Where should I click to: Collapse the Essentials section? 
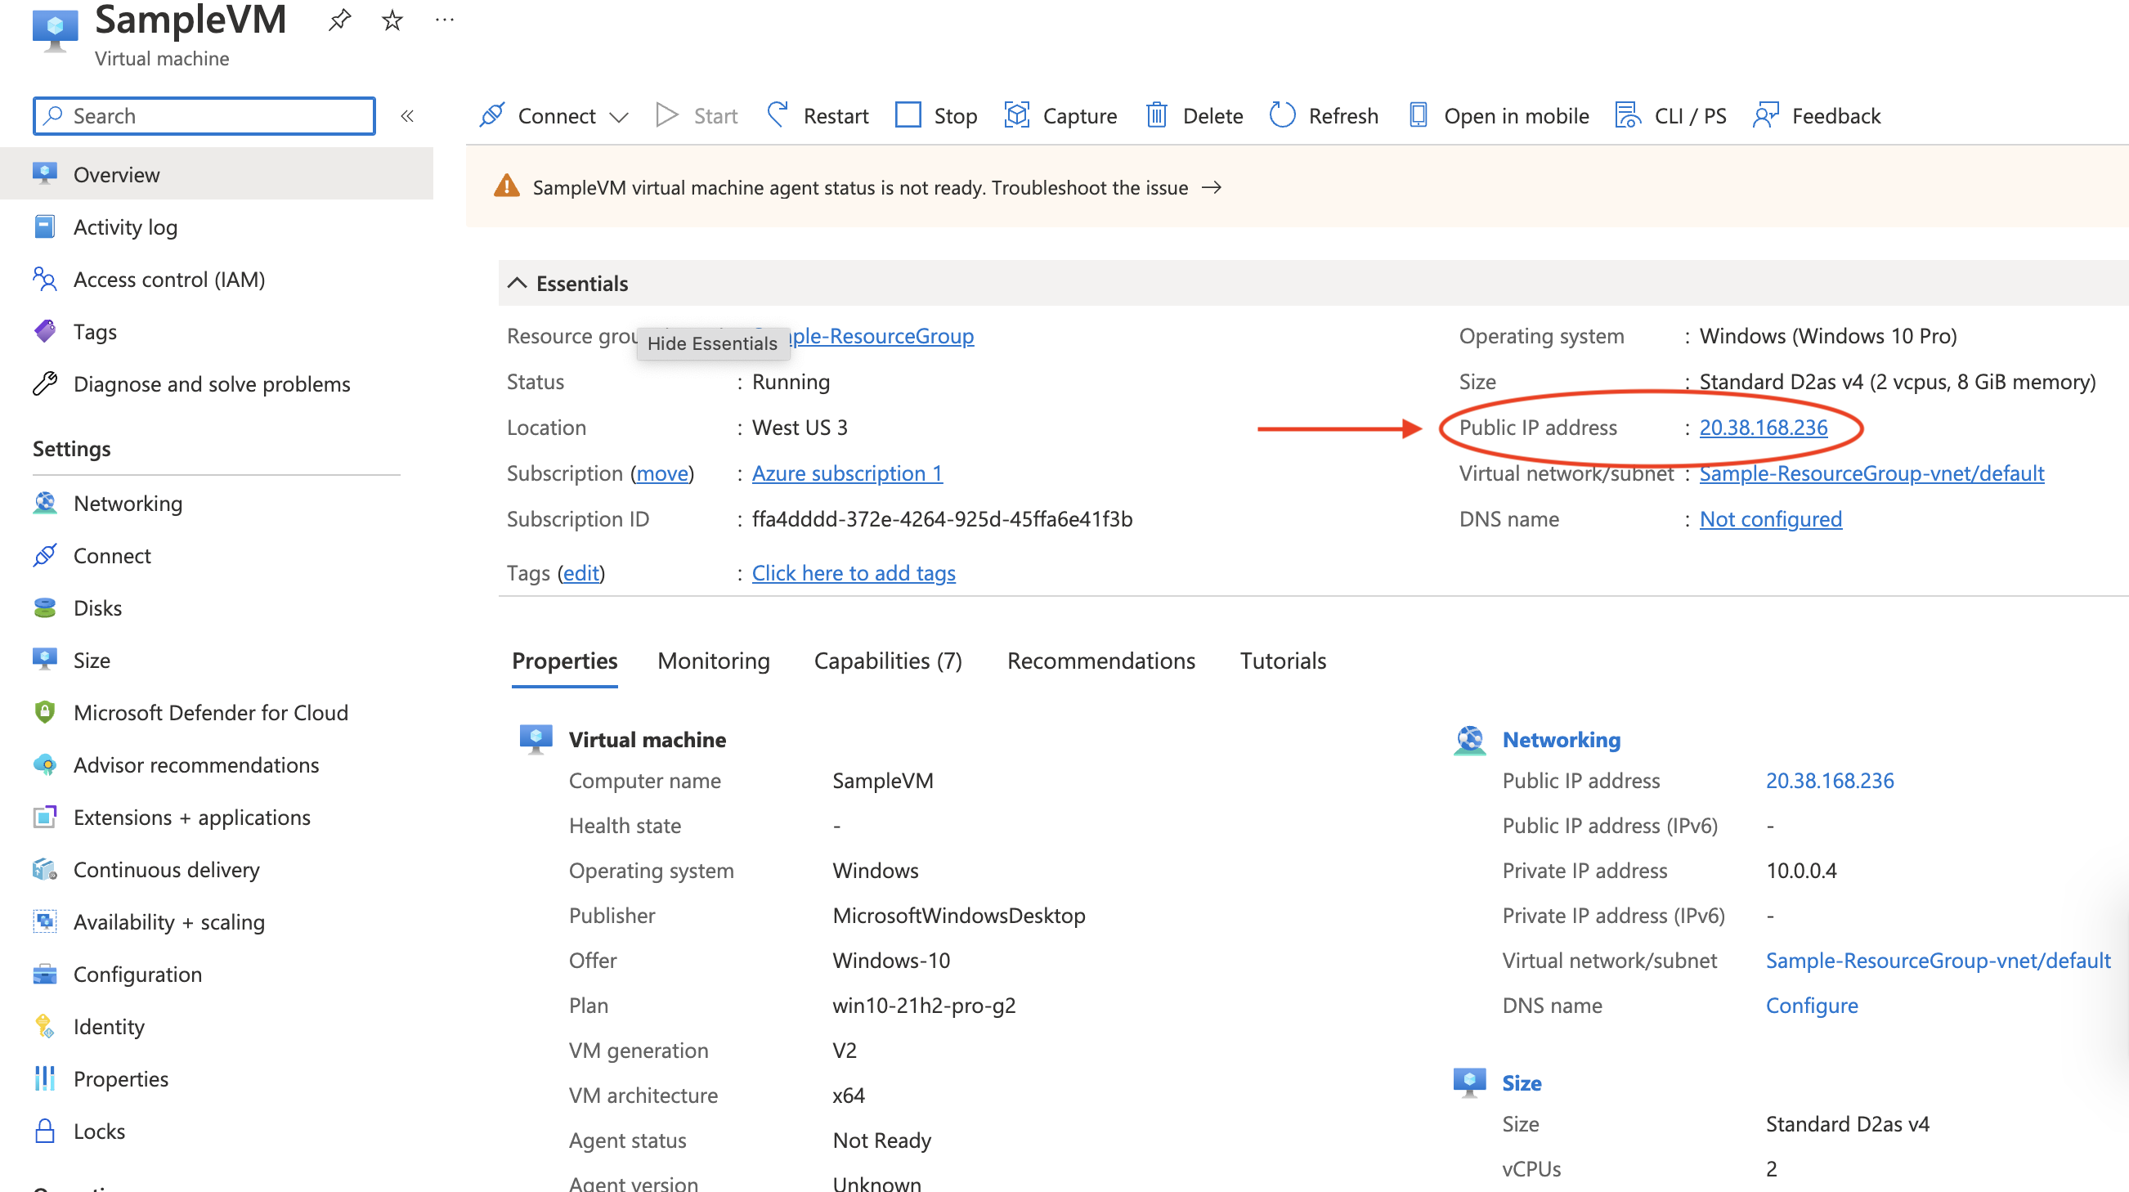coord(518,283)
